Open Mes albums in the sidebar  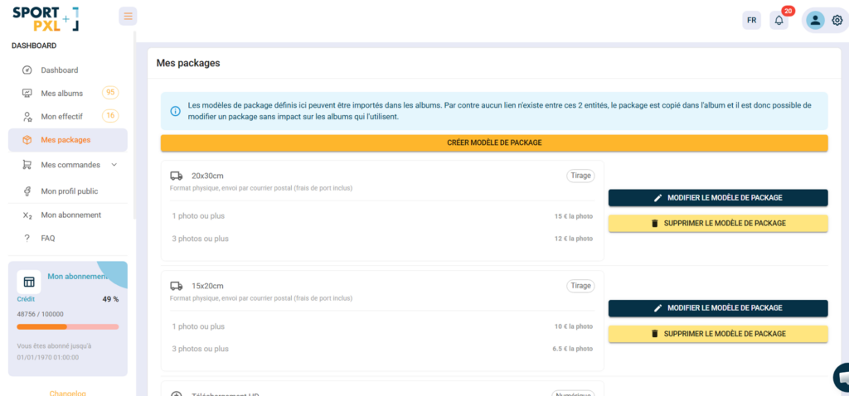tap(62, 93)
